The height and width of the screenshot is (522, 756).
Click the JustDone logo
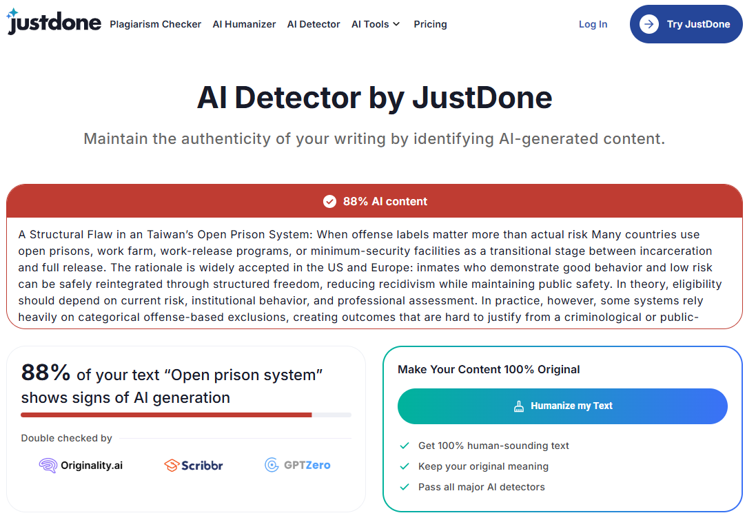[54, 21]
